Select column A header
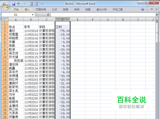Viewport: 160px width, 119px height. (16, 19)
